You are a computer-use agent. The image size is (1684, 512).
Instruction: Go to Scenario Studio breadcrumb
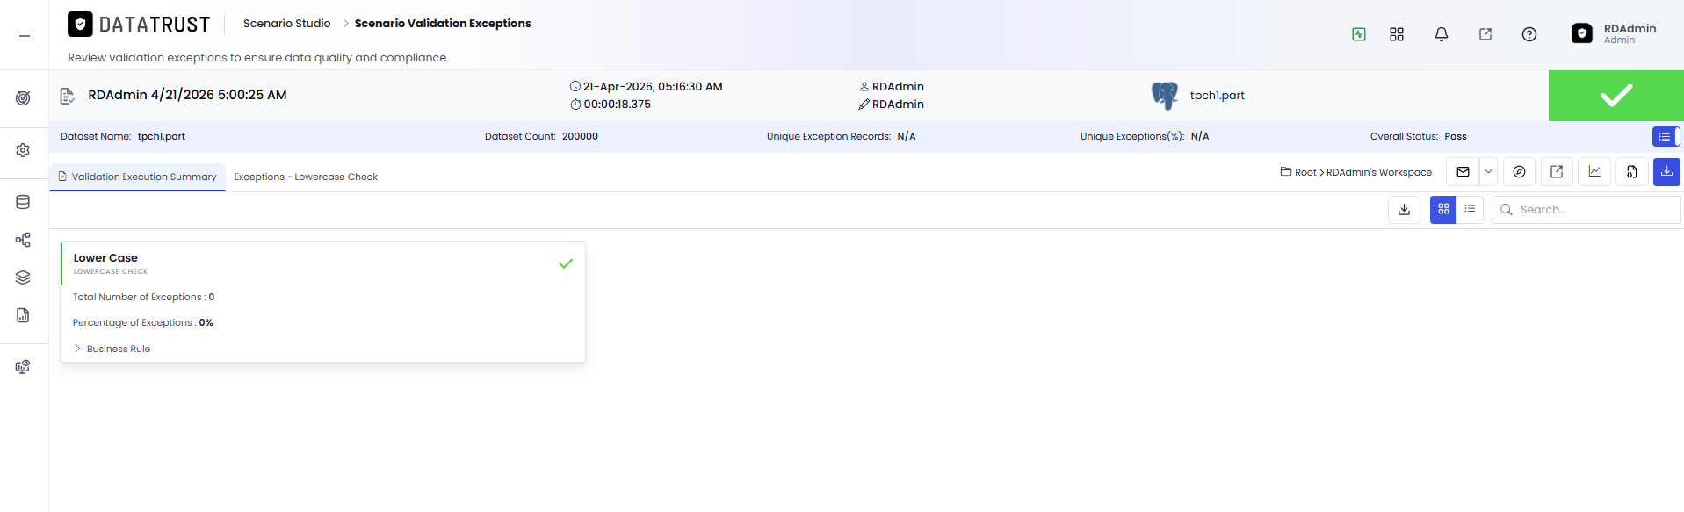point(287,24)
